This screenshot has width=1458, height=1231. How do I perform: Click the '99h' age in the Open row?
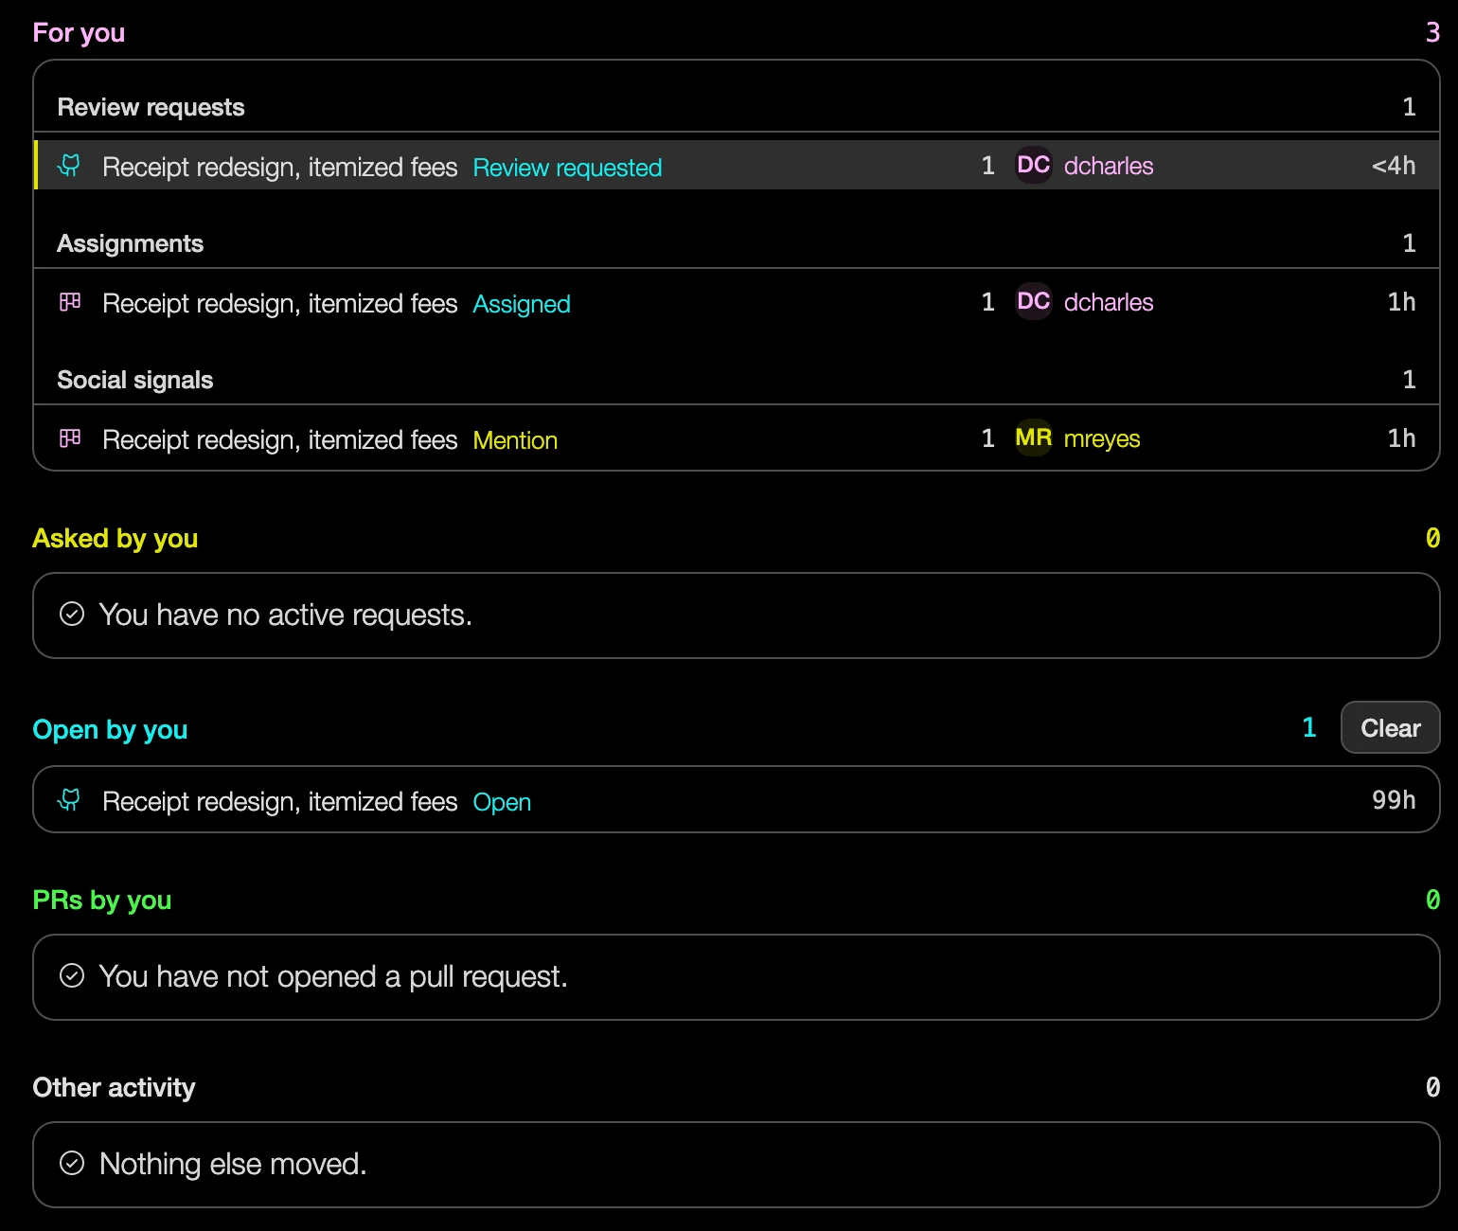1394,801
